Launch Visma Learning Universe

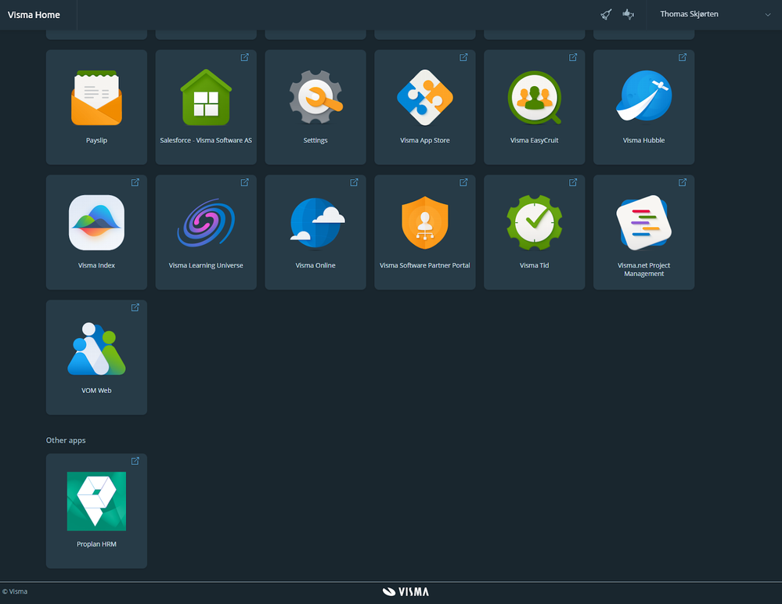pos(206,232)
